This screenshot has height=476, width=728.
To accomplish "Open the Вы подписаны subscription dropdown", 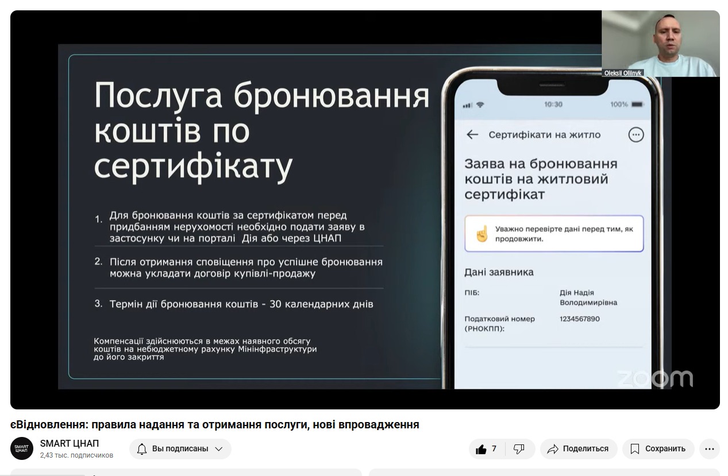I will pos(180,449).
